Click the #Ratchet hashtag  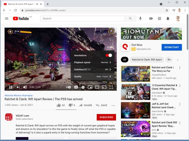(9, 95)
